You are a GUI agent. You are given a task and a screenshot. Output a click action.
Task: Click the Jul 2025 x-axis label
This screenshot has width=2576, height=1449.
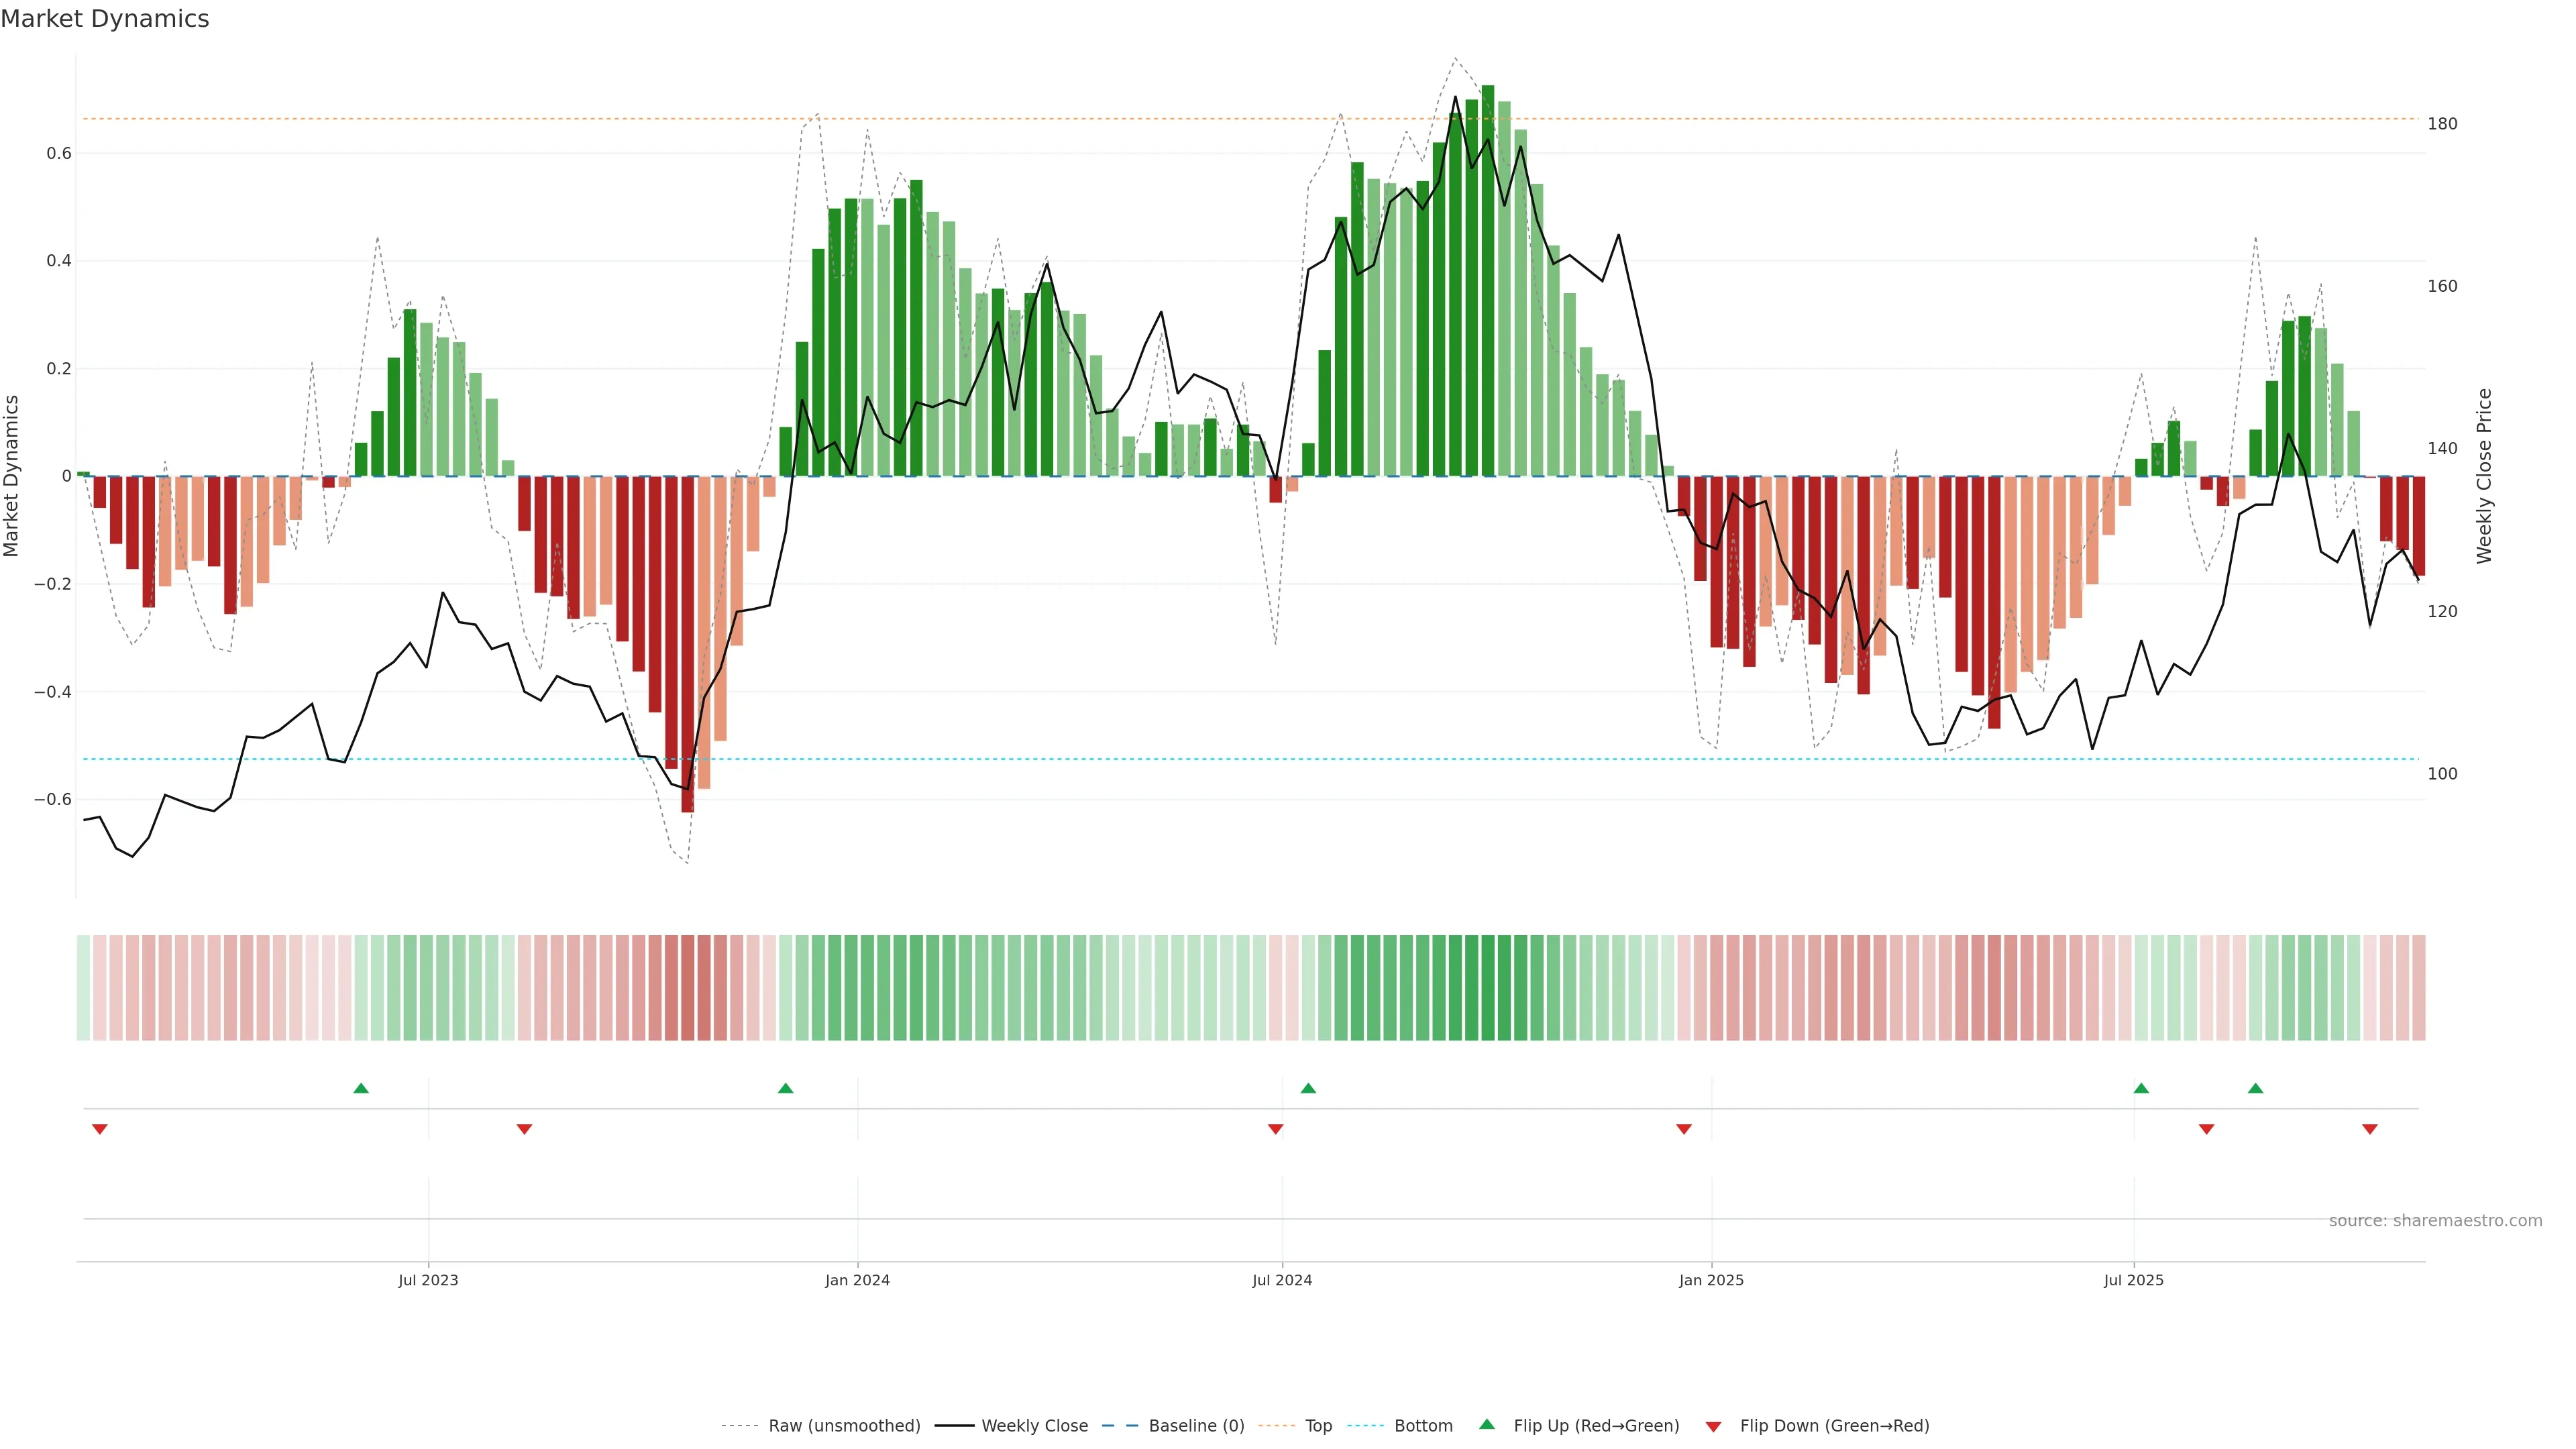pyautogui.click(x=2133, y=1280)
